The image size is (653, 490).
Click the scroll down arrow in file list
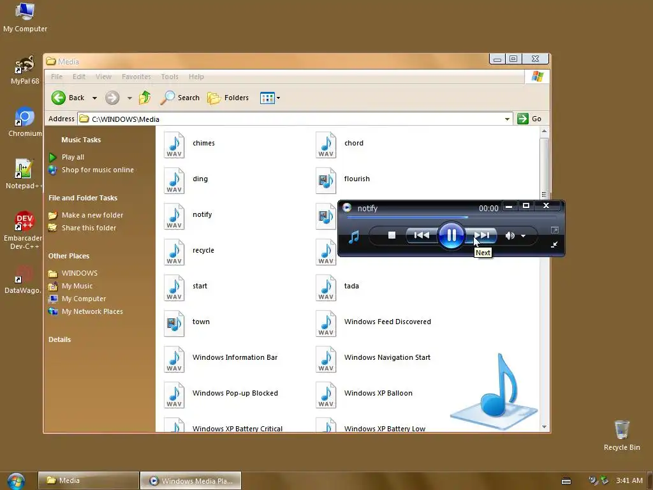pos(544,427)
